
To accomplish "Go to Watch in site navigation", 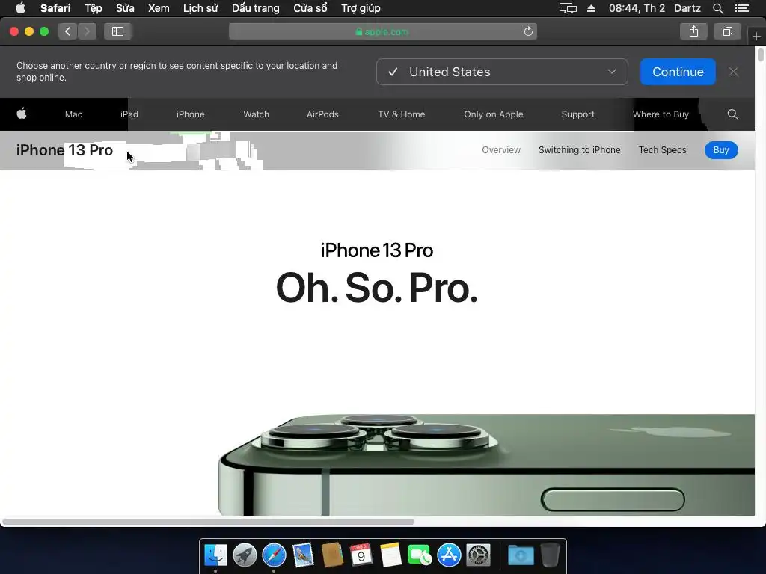I will coord(256,114).
